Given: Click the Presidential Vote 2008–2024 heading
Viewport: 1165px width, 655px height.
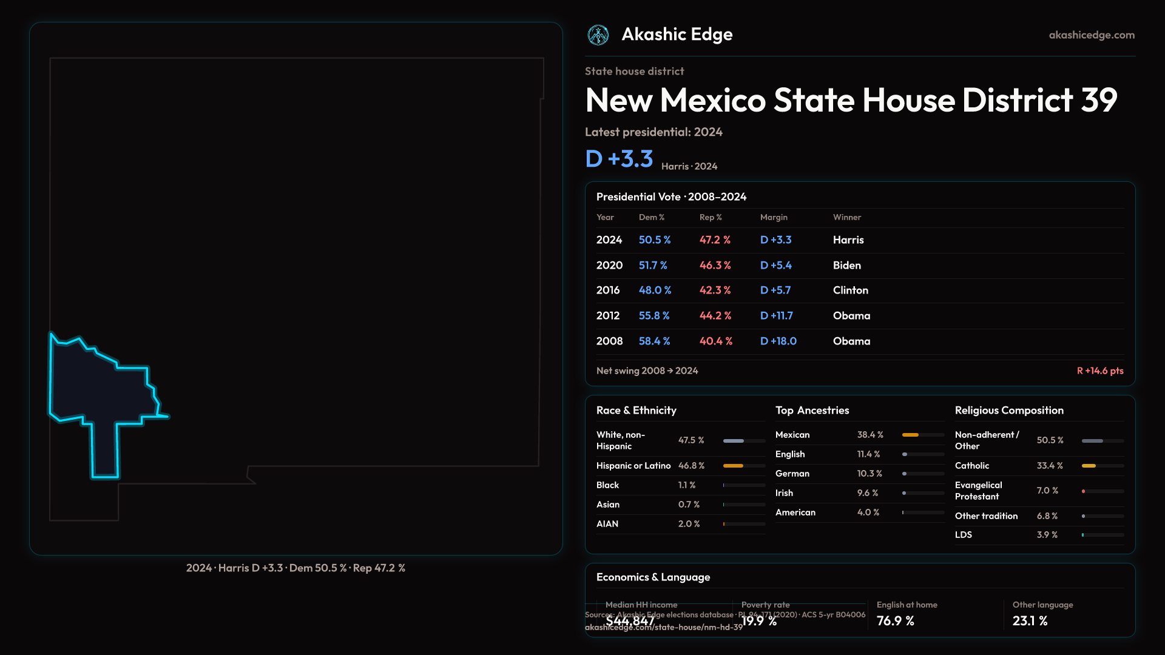Looking at the screenshot, I should pyautogui.click(x=671, y=197).
